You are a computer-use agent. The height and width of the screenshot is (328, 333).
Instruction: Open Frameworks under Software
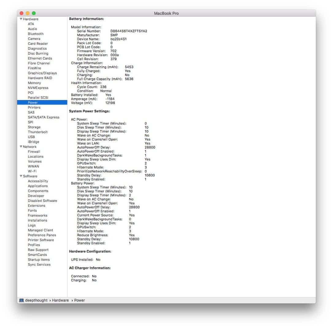37,215
